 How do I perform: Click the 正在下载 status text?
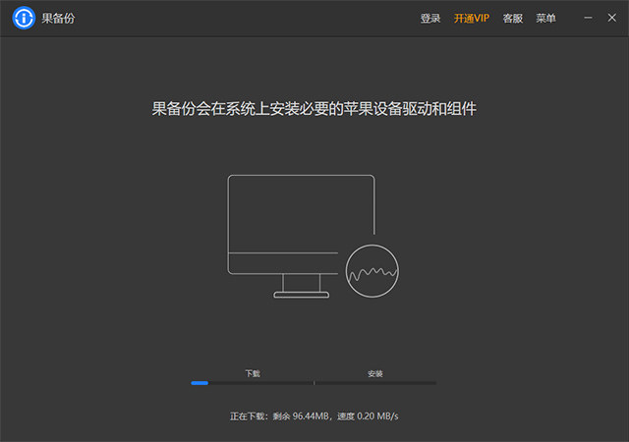pyautogui.click(x=314, y=416)
